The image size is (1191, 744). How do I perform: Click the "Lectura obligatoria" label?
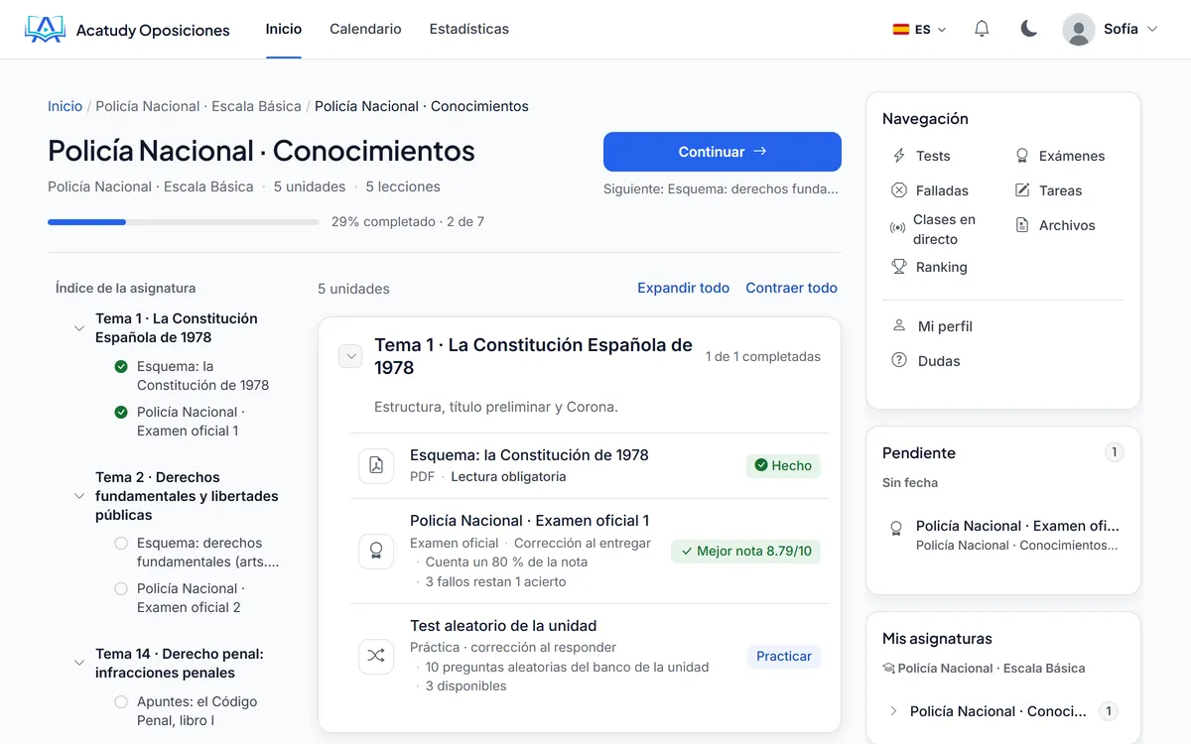click(508, 476)
